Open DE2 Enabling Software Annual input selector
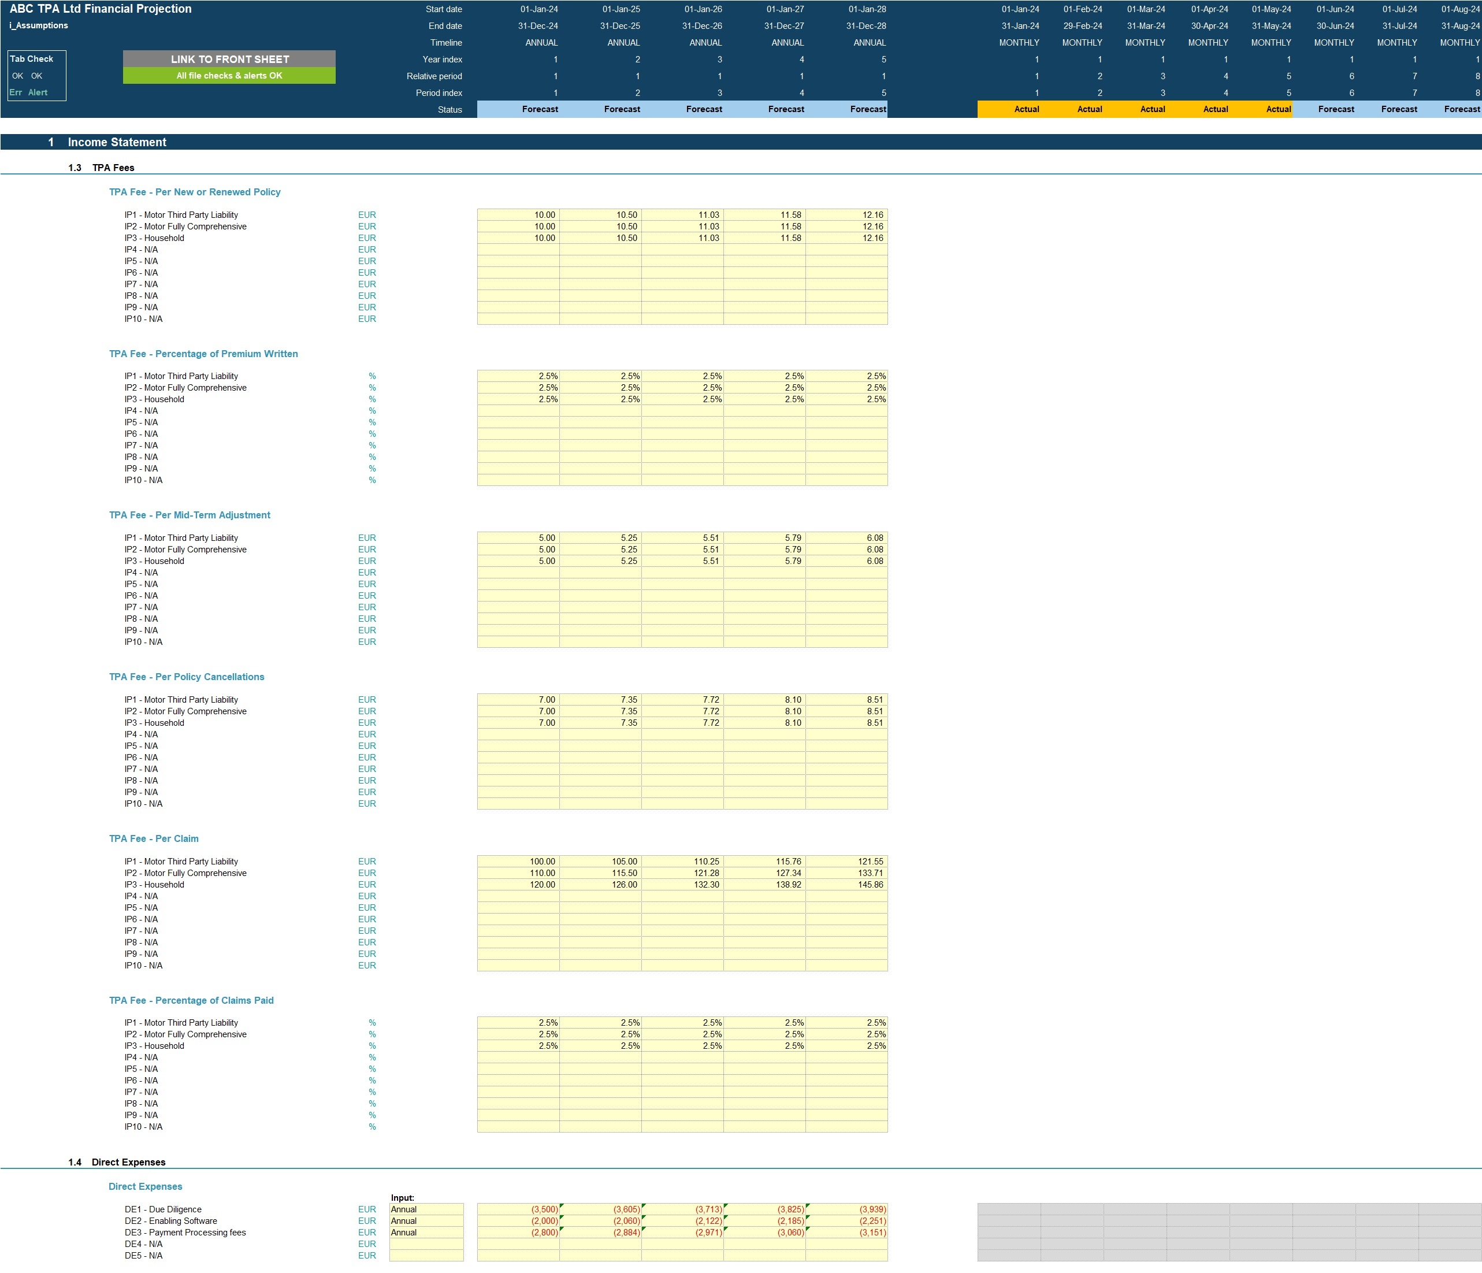This screenshot has height=1273, width=1482. tap(426, 1221)
